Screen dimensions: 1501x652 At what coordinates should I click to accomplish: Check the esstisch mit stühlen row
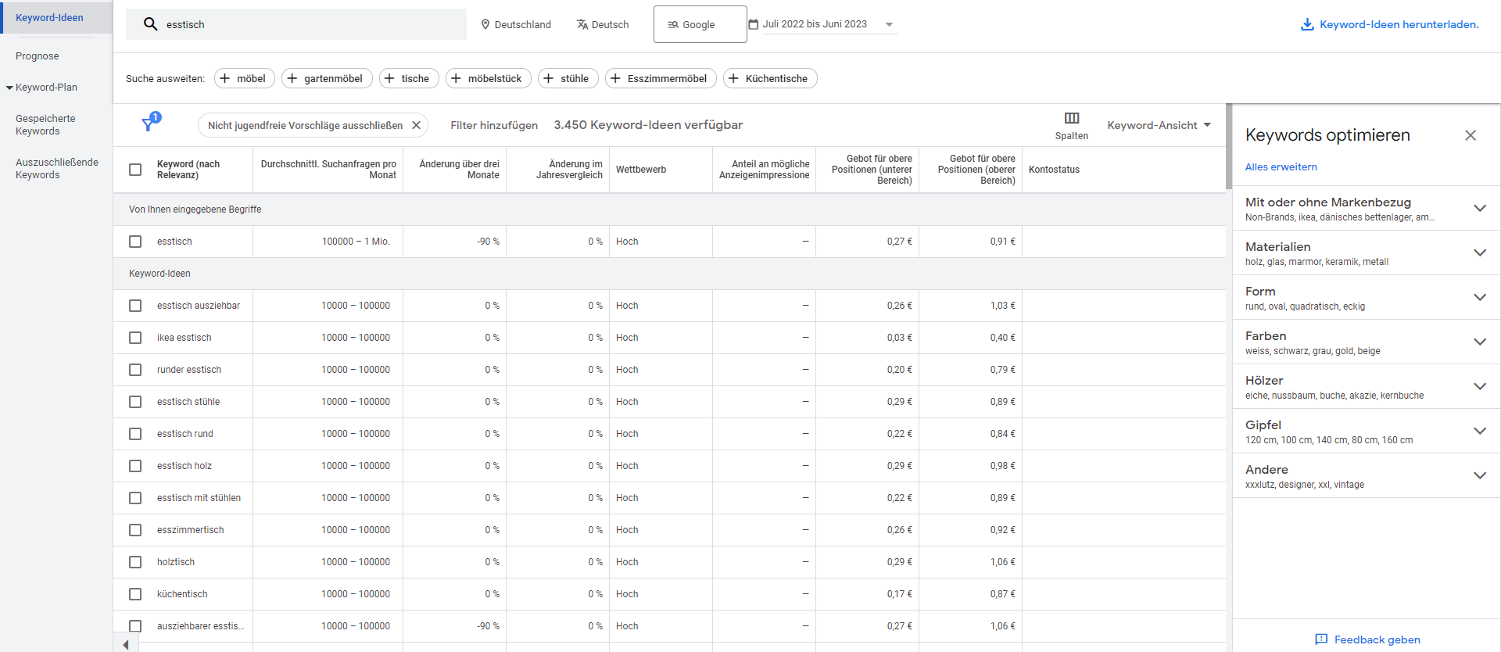click(x=135, y=498)
